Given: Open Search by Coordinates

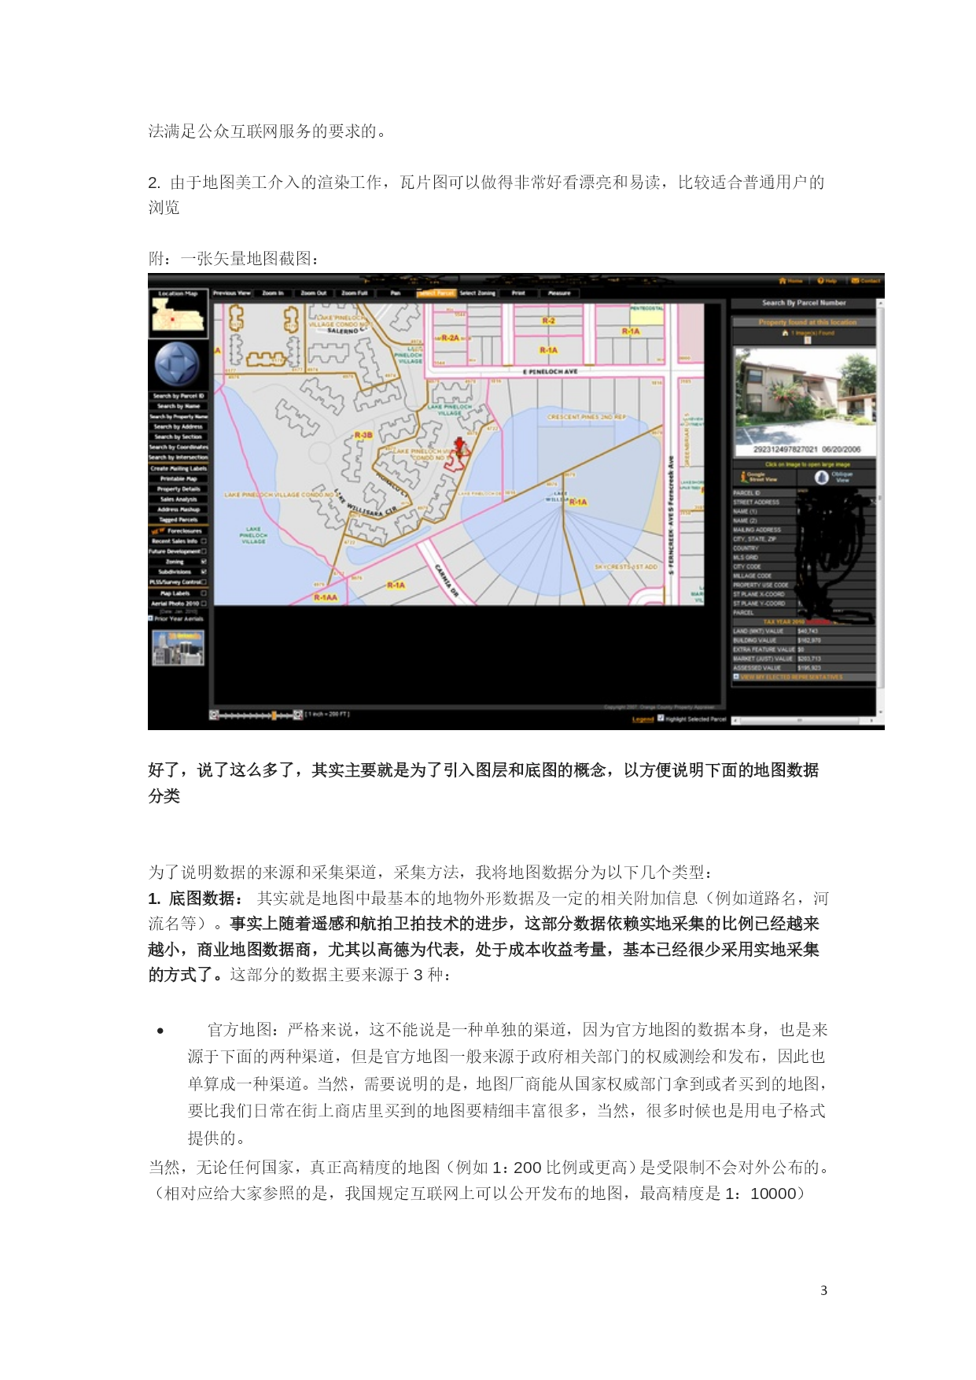Looking at the screenshot, I should point(179,447).
